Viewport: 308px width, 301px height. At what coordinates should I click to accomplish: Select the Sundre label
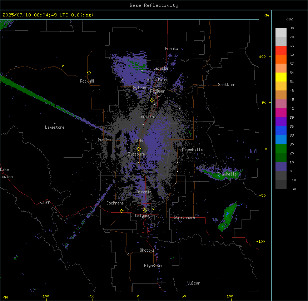[104, 140]
